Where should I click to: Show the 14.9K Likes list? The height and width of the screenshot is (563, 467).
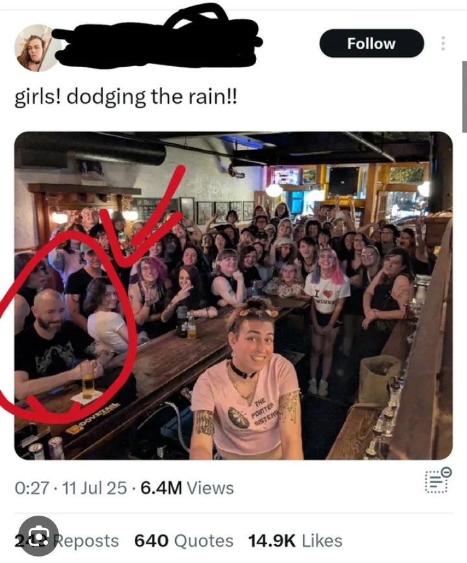(295, 541)
